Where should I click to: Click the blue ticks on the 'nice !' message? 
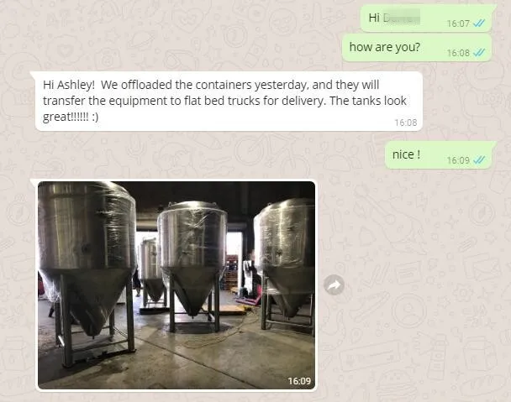click(x=479, y=159)
